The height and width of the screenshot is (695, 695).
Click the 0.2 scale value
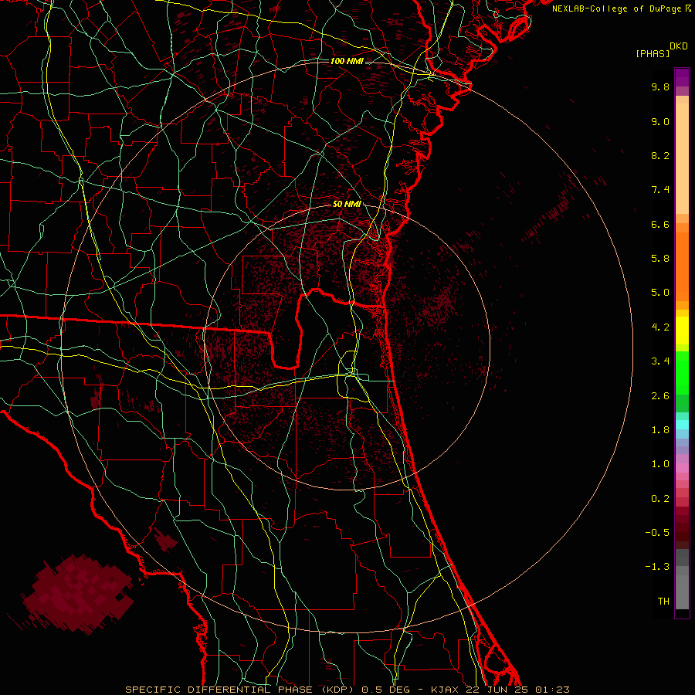pyautogui.click(x=660, y=499)
